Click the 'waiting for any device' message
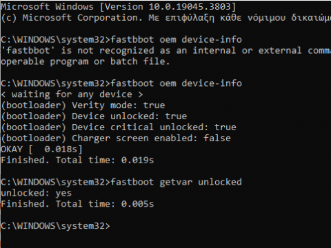 tap(72, 94)
